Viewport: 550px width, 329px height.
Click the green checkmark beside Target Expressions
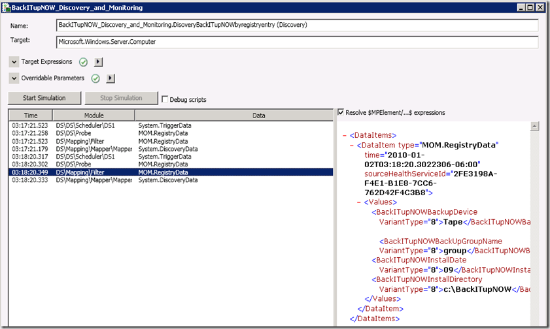(83, 62)
